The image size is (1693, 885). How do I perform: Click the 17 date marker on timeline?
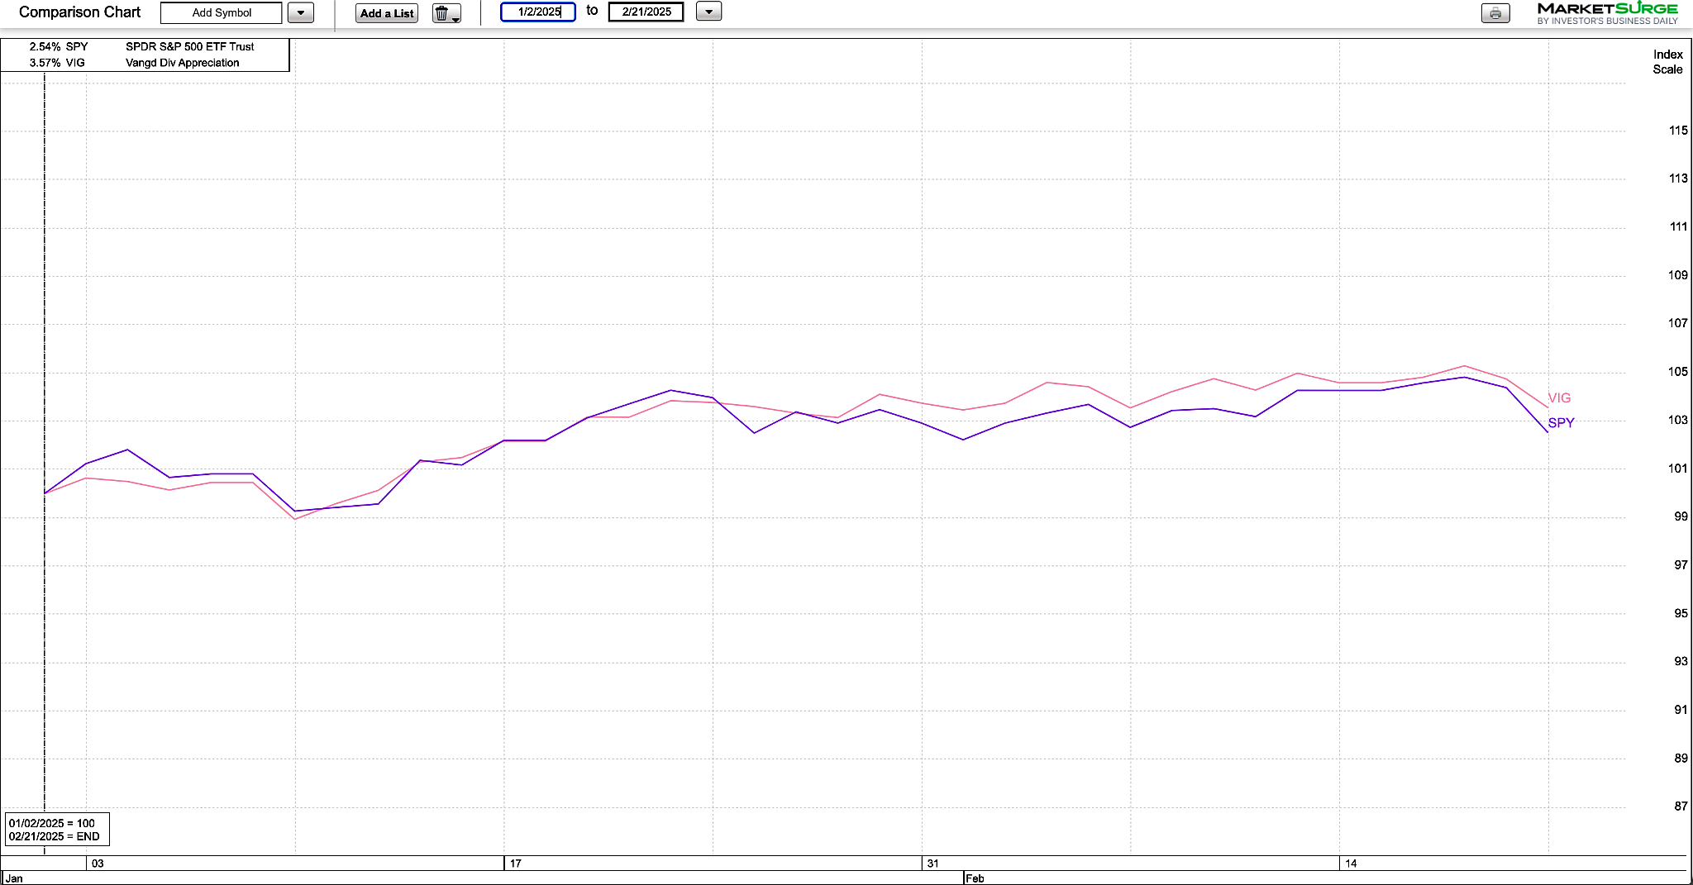(515, 864)
